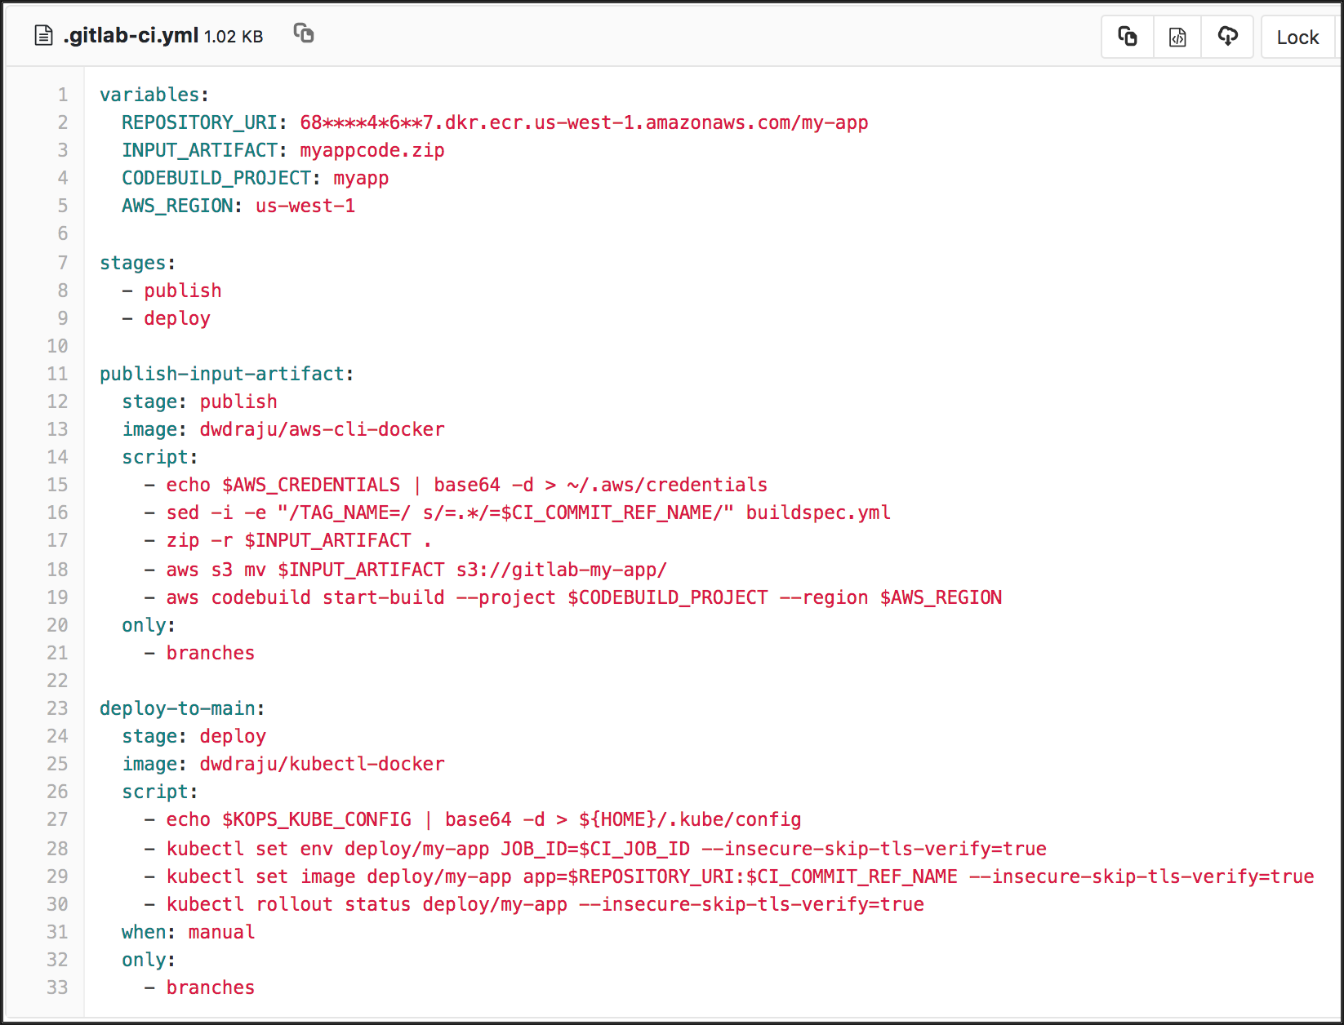The image size is (1344, 1025).
Task: Select line number 23
Action: (x=58, y=708)
